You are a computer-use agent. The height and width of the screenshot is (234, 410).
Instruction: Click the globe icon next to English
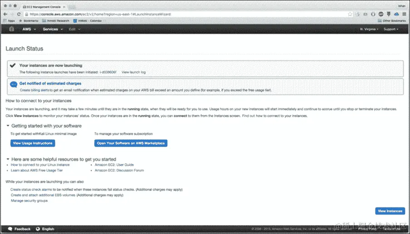[x=38, y=229]
